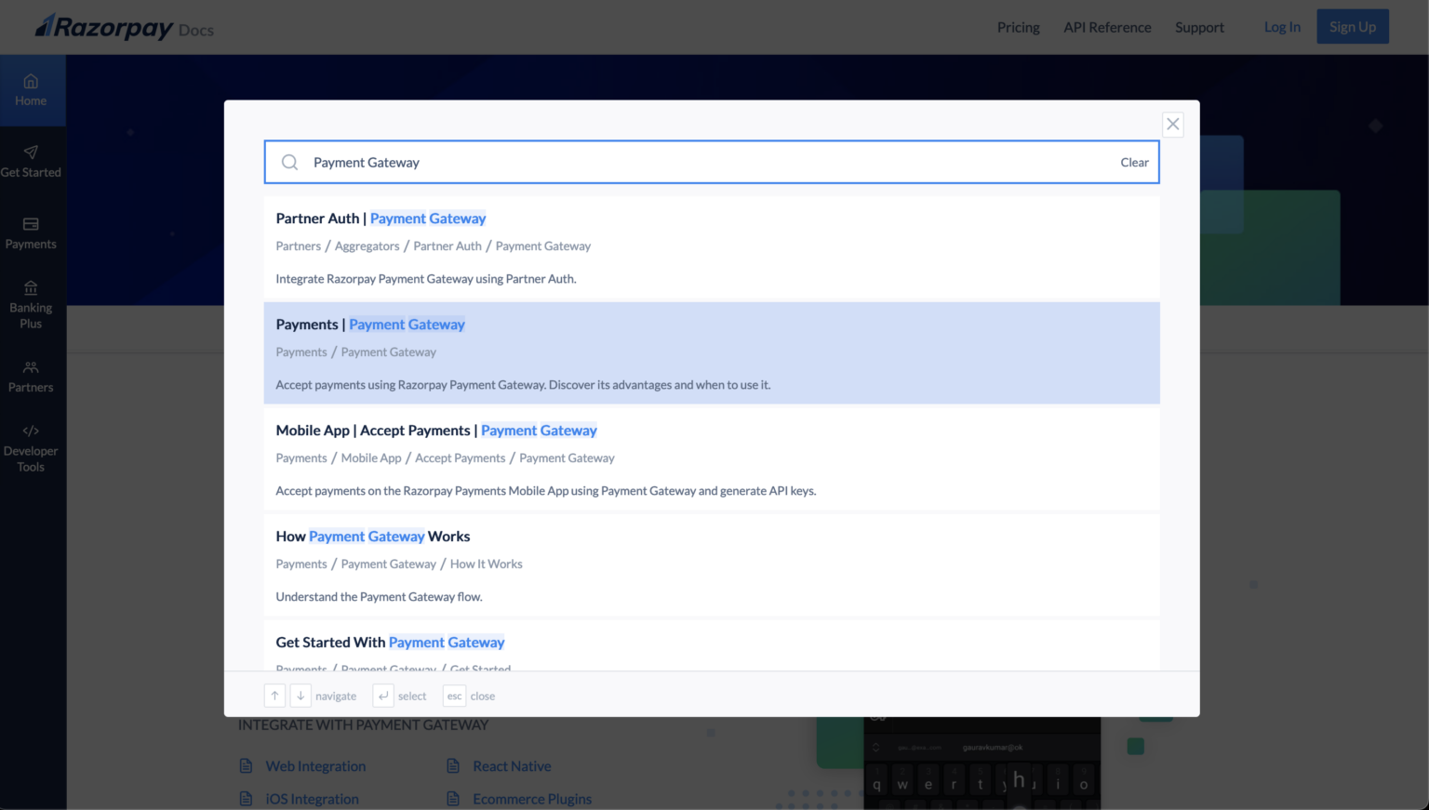Click Web Integration document icon
1429x810 pixels.
coord(246,765)
